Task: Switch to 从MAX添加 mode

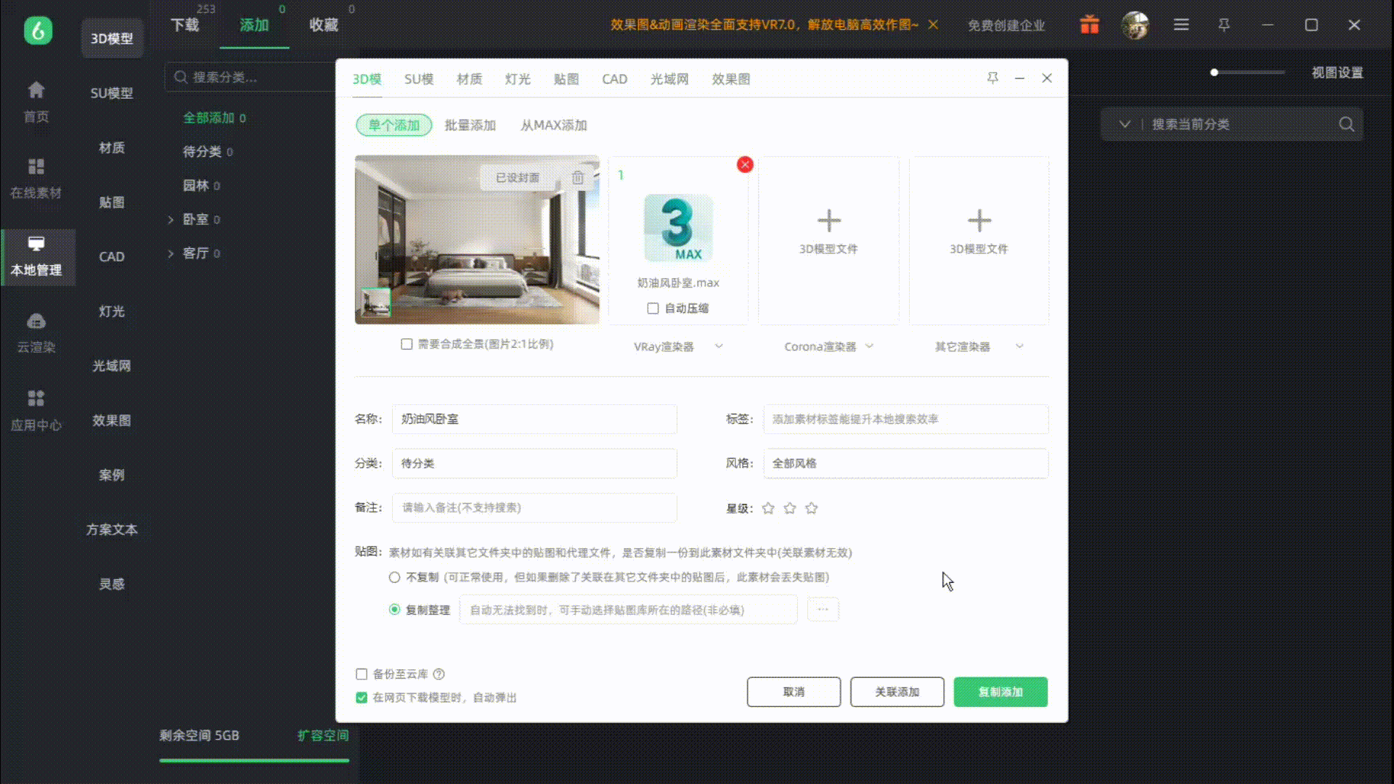Action: click(x=553, y=125)
